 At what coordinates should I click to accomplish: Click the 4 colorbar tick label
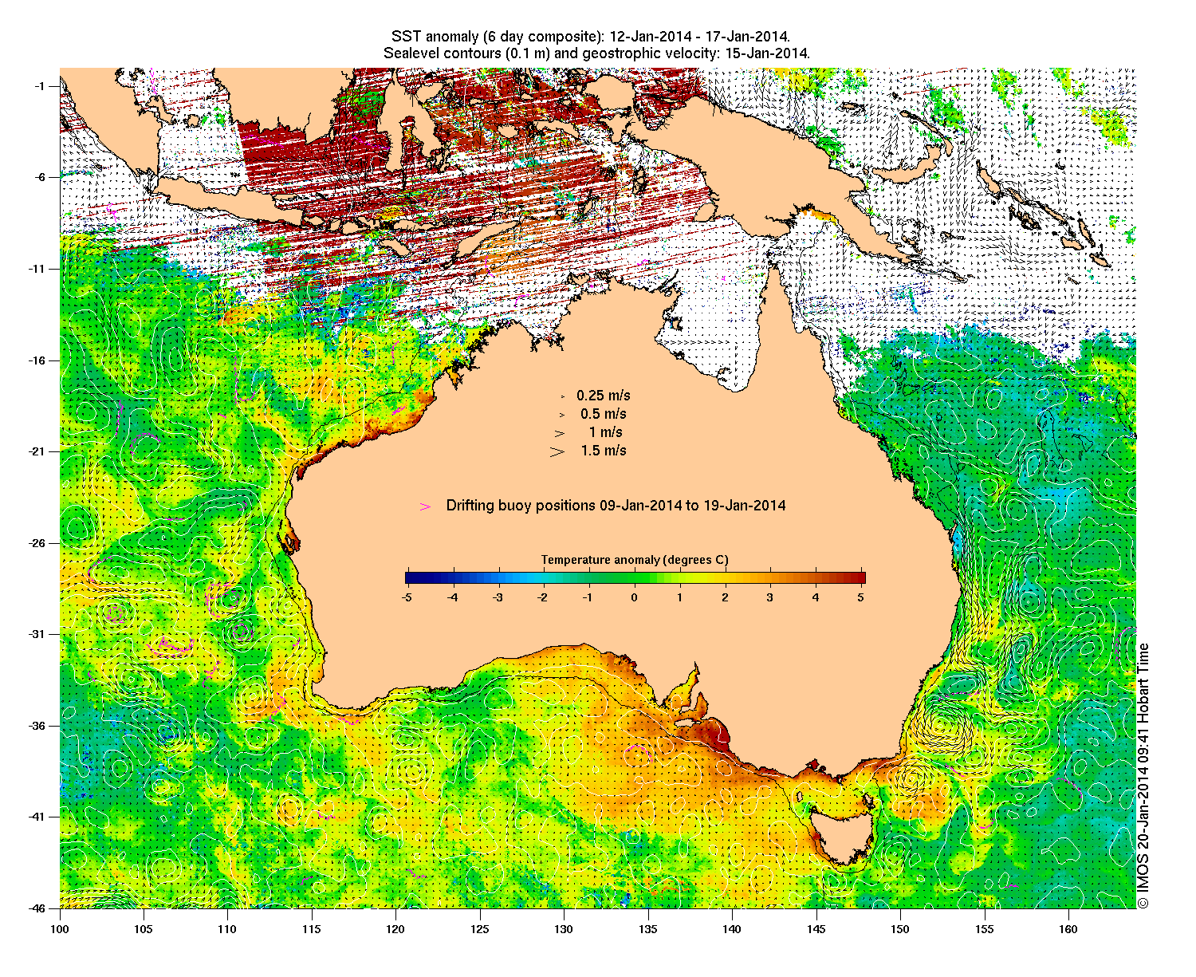coord(816,597)
